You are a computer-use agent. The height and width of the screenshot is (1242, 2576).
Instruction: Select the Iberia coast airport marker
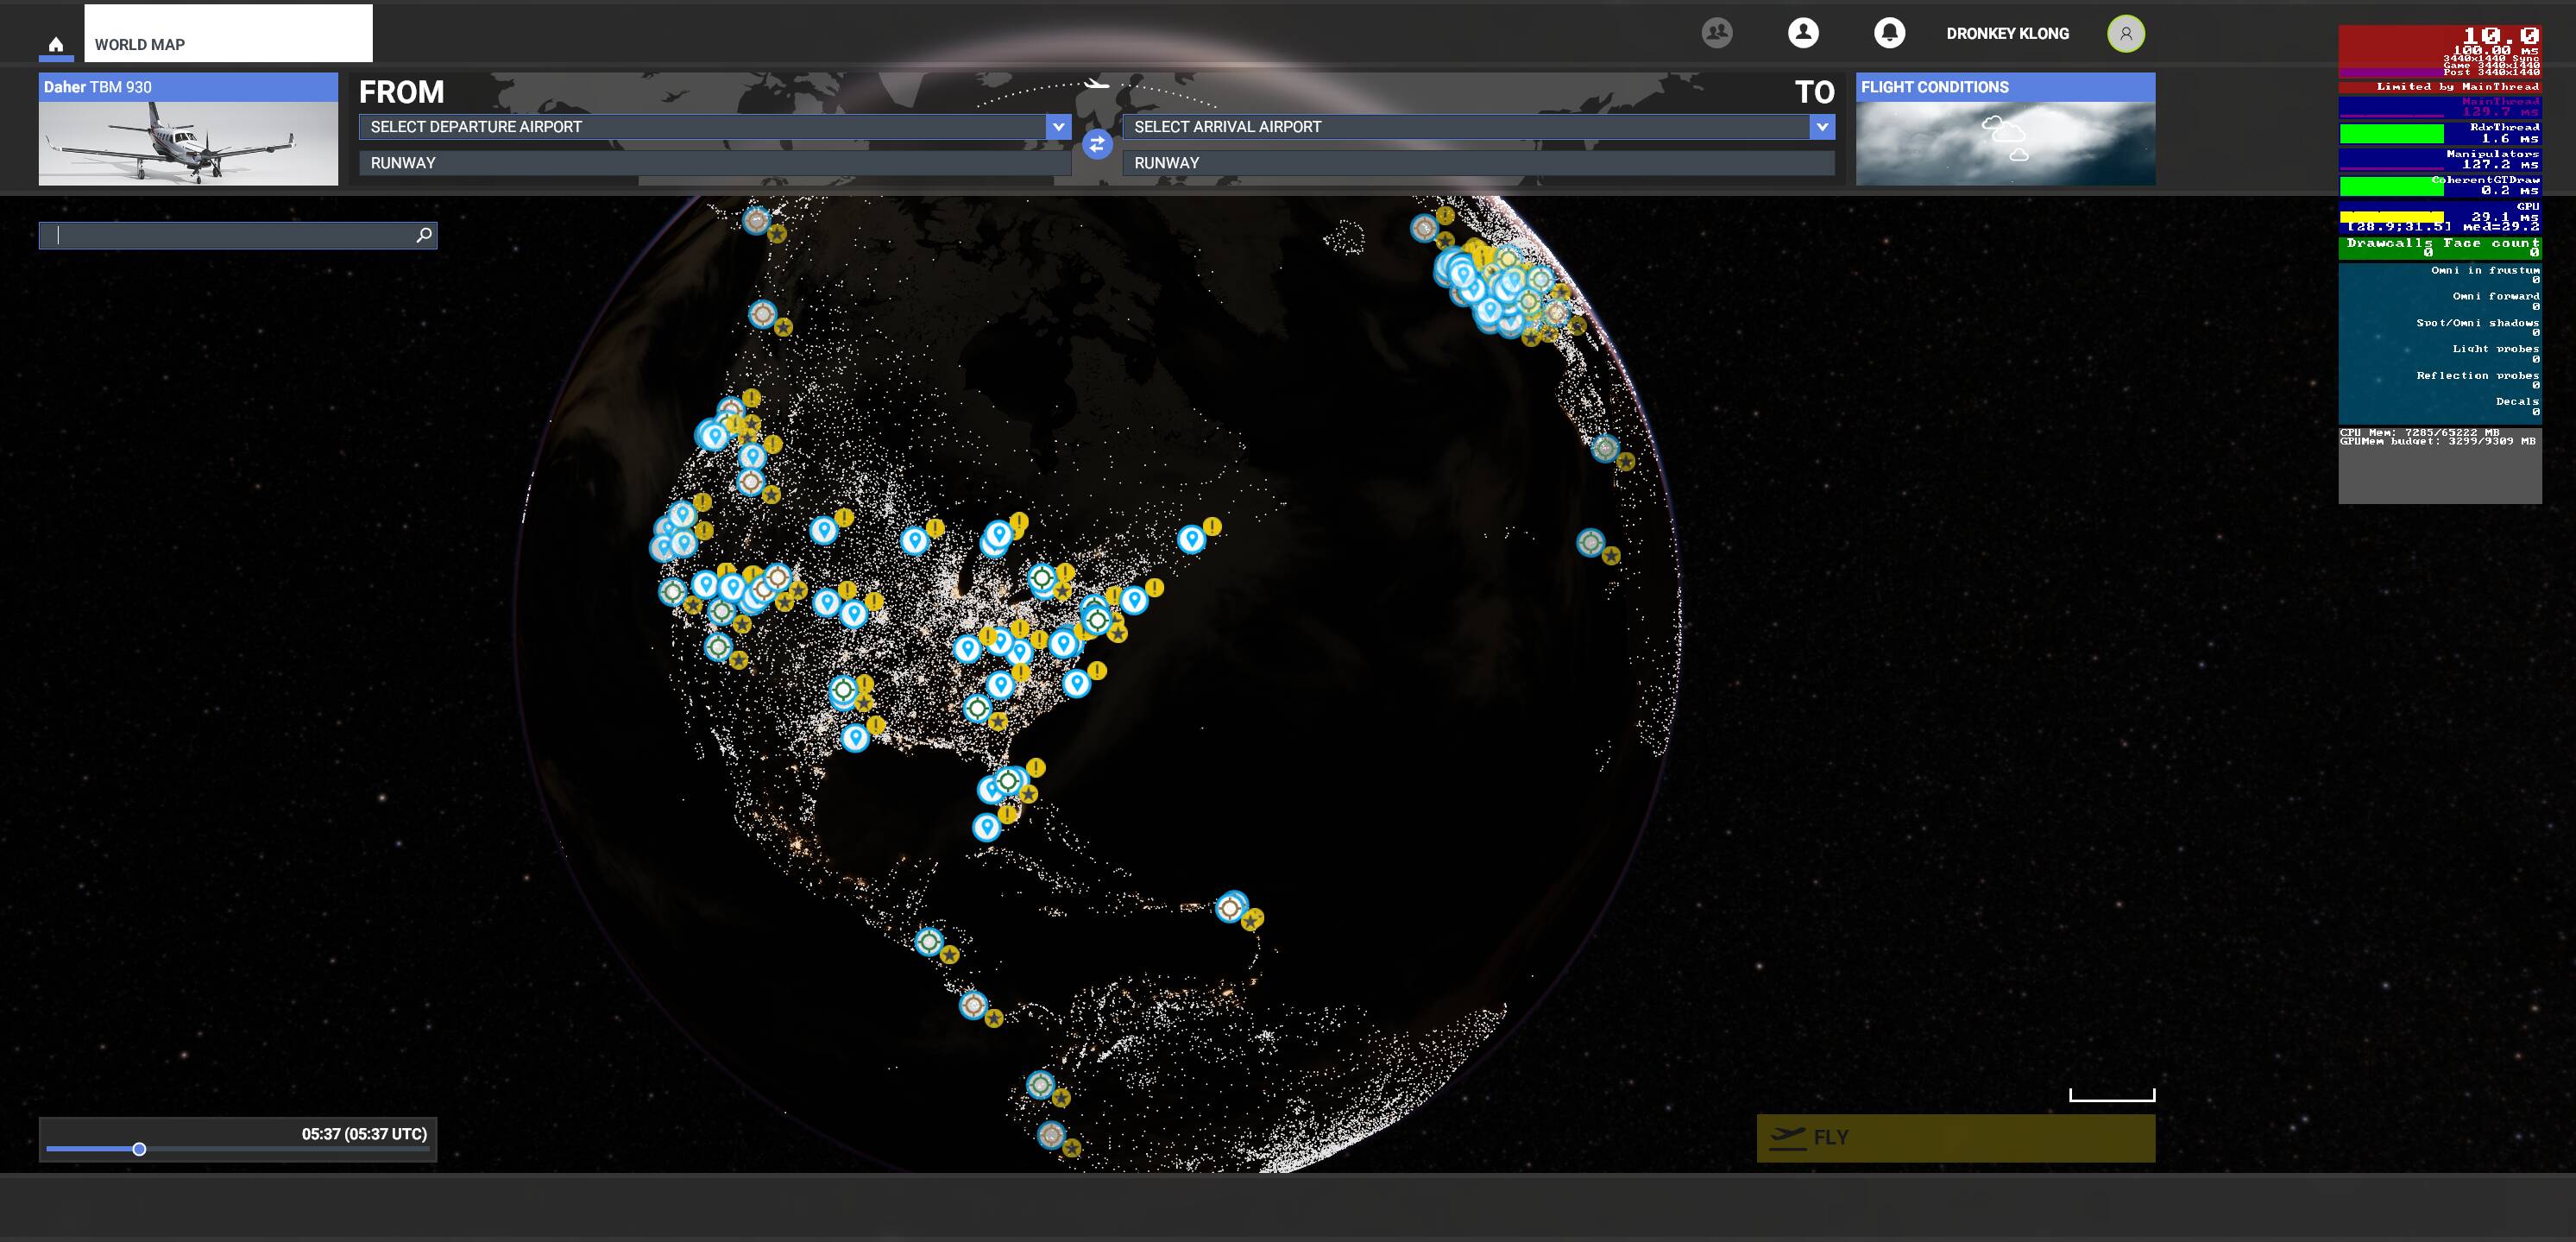[1605, 448]
